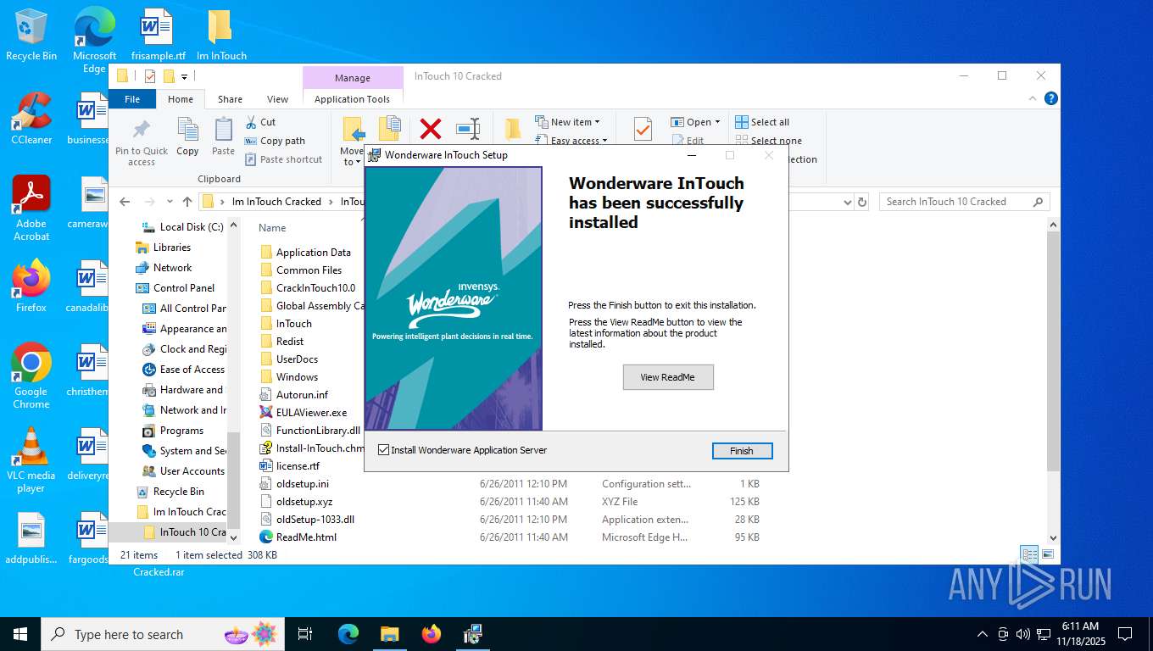The image size is (1153, 651).
Task: Click the Properties checkmark icon
Action: [x=643, y=129]
